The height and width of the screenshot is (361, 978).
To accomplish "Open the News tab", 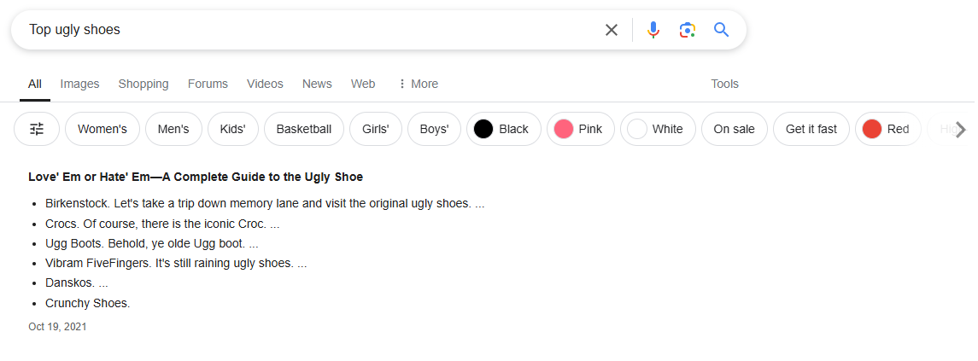I will click(317, 84).
